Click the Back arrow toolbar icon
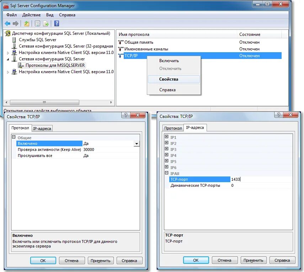The width and height of the screenshot is (304, 272). [x=7, y=24]
